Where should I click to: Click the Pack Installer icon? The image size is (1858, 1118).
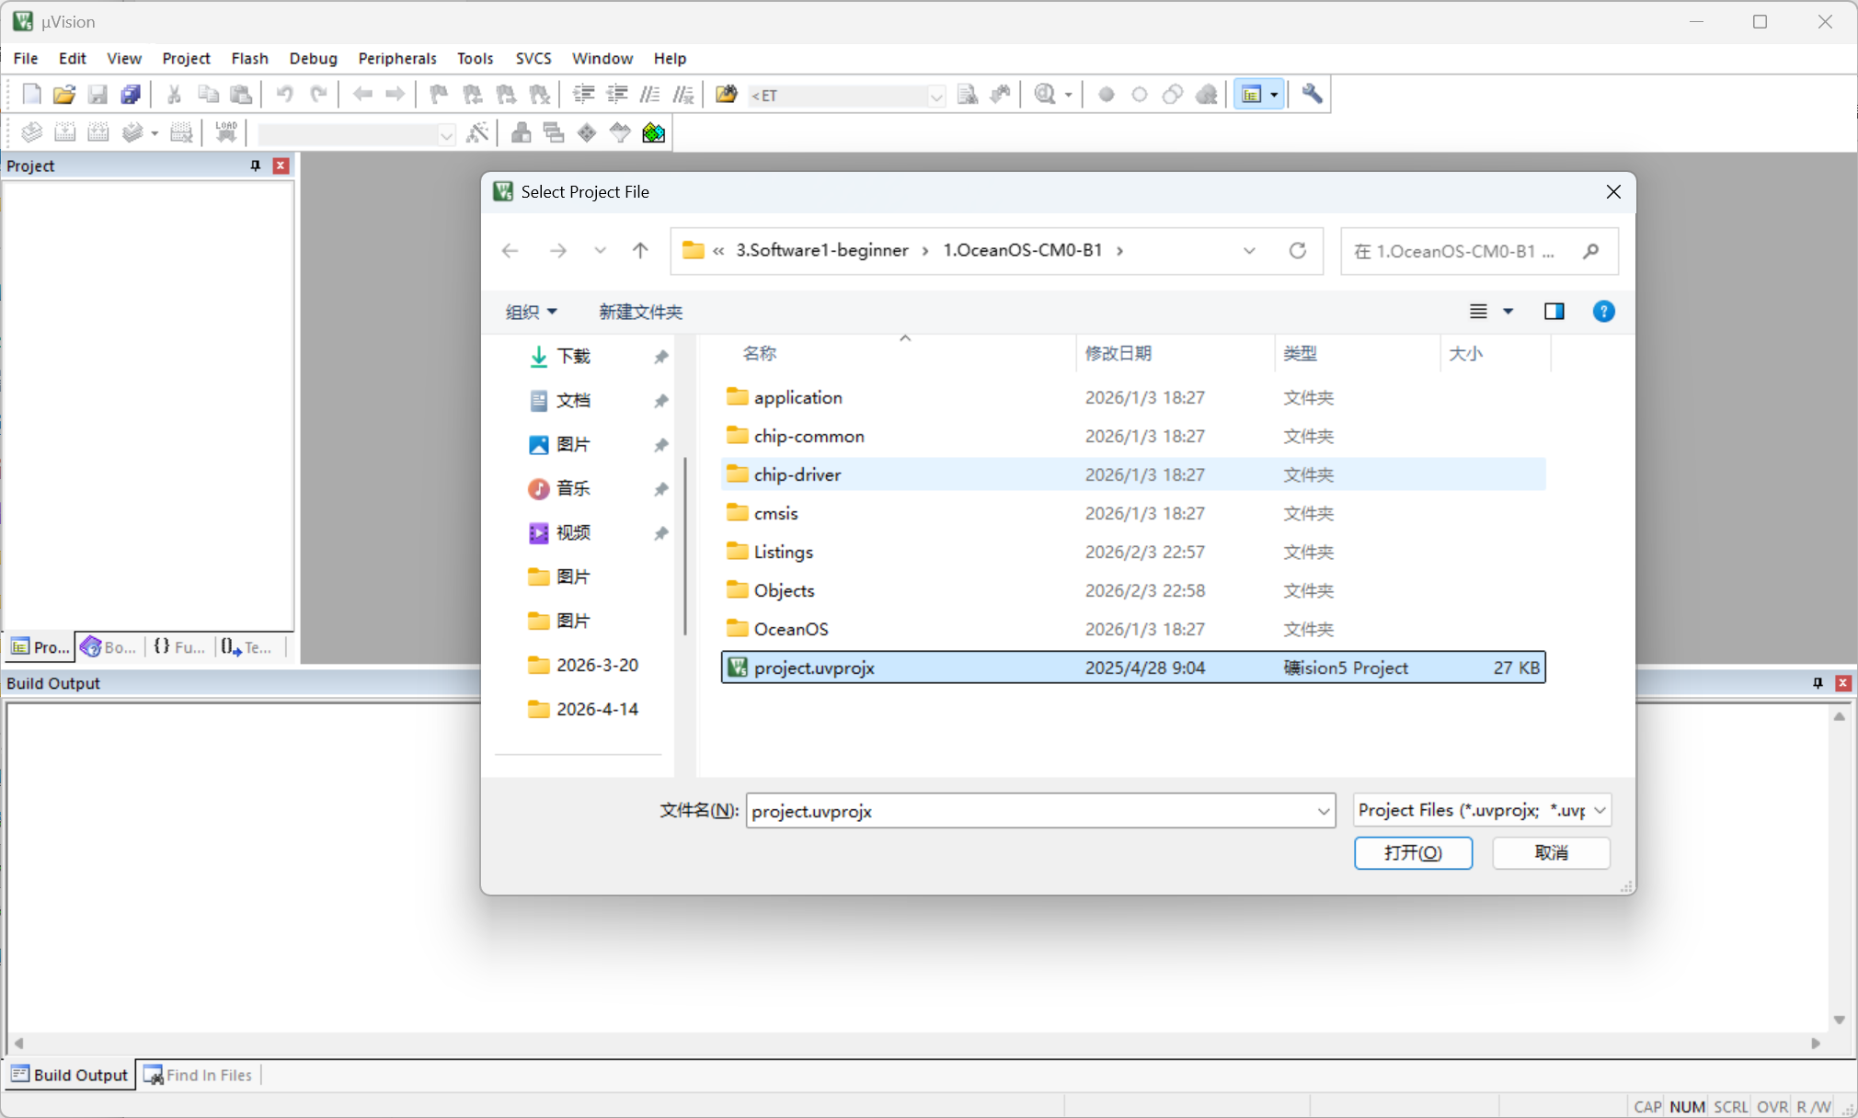(654, 132)
